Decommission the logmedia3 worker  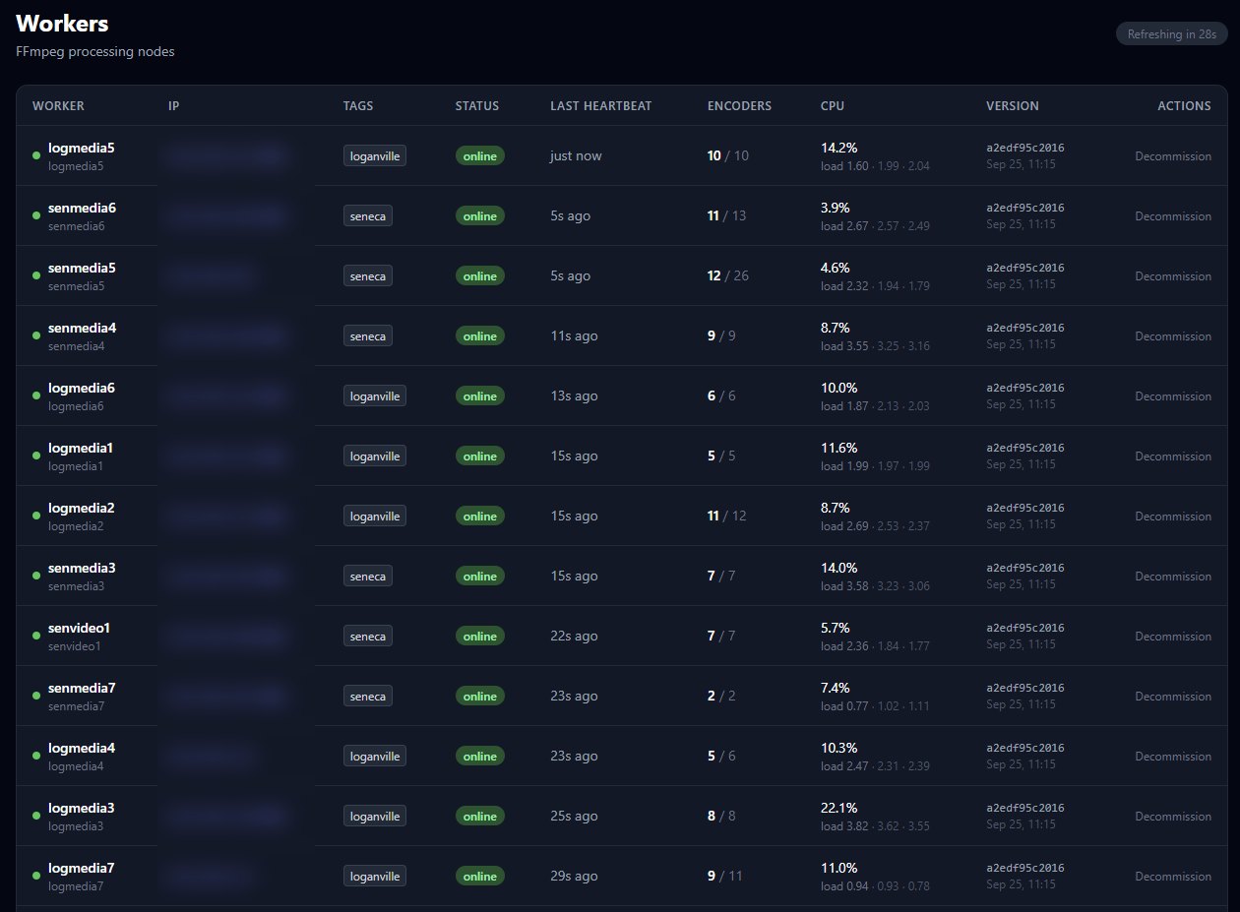[1173, 817]
